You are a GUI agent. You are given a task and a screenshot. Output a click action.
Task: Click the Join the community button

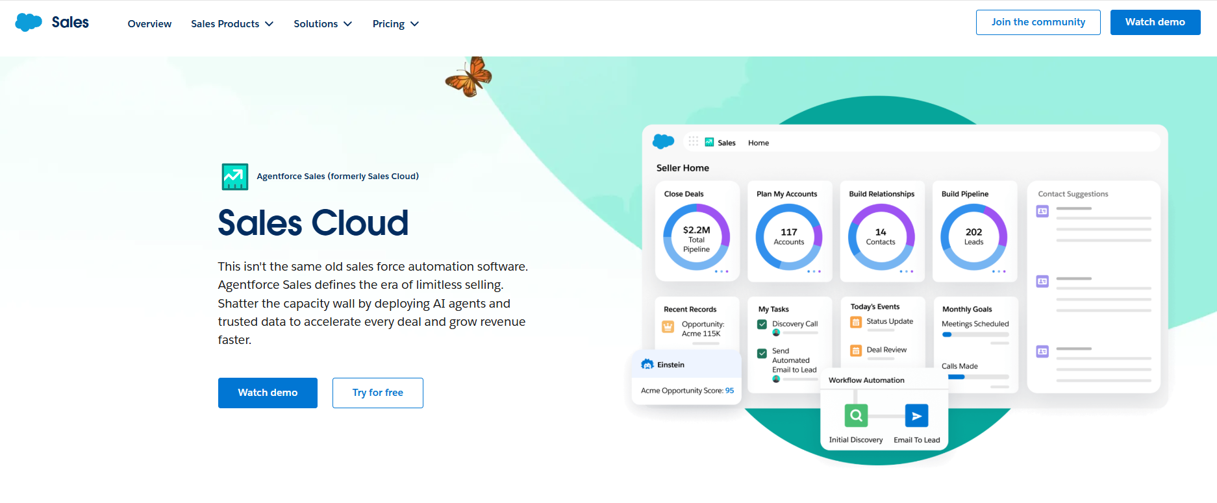[1038, 22]
